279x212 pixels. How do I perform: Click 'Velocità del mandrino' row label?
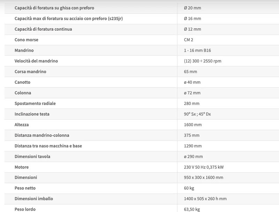pyautogui.click(x=36, y=61)
